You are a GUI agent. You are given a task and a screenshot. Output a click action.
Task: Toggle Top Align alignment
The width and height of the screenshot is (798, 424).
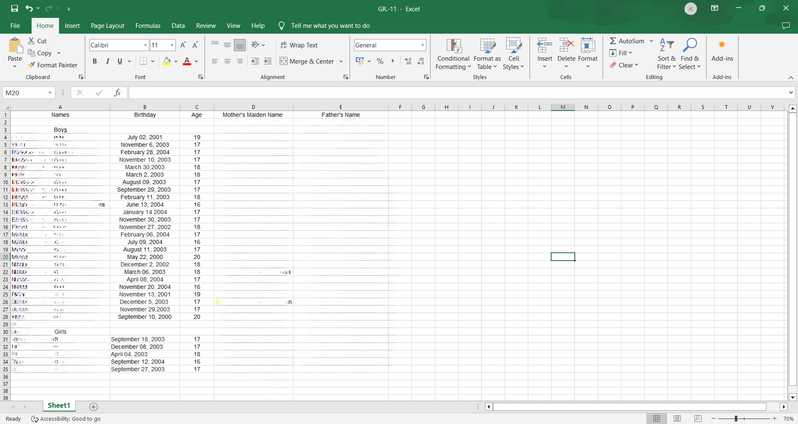(x=215, y=45)
